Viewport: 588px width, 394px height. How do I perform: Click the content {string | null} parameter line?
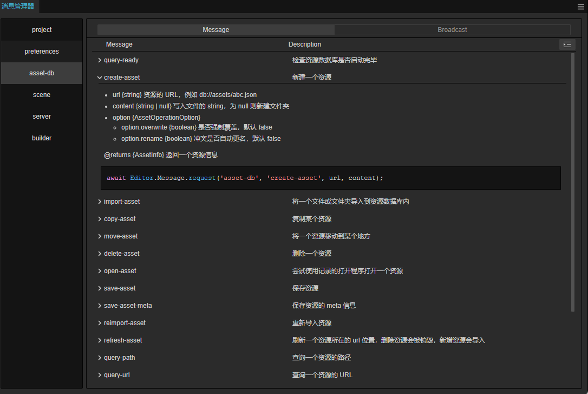201,106
